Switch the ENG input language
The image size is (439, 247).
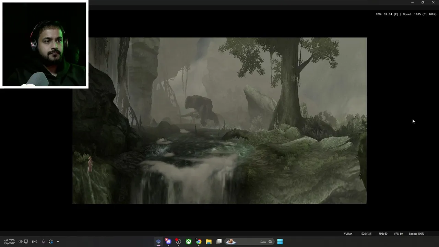tap(35, 242)
